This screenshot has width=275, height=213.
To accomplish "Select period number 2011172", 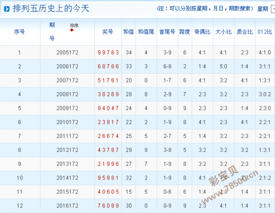I will [67, 136].
